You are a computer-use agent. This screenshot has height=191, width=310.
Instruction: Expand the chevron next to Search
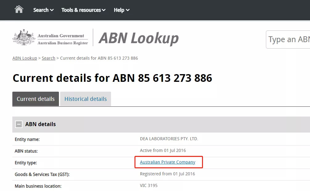(52, 10)
